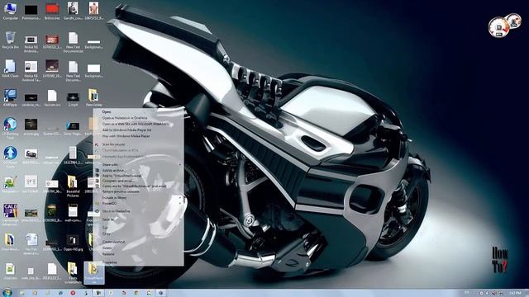The height and width of the screenshot is (297, 529).
Task: Select the red Britni.trec file icon
Action: 52,11
